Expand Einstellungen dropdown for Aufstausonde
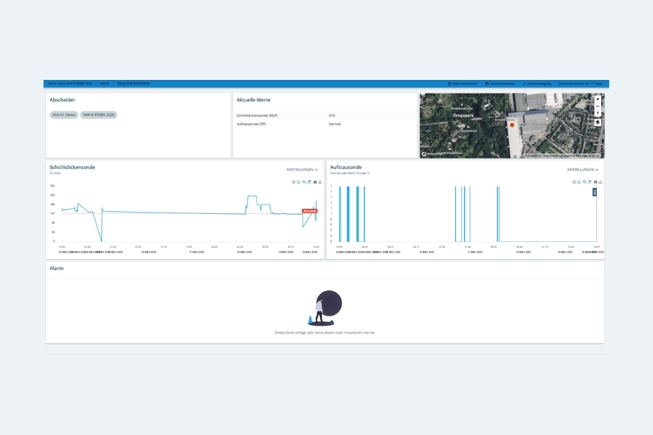The image size is (653, 435). click(582, 170)
